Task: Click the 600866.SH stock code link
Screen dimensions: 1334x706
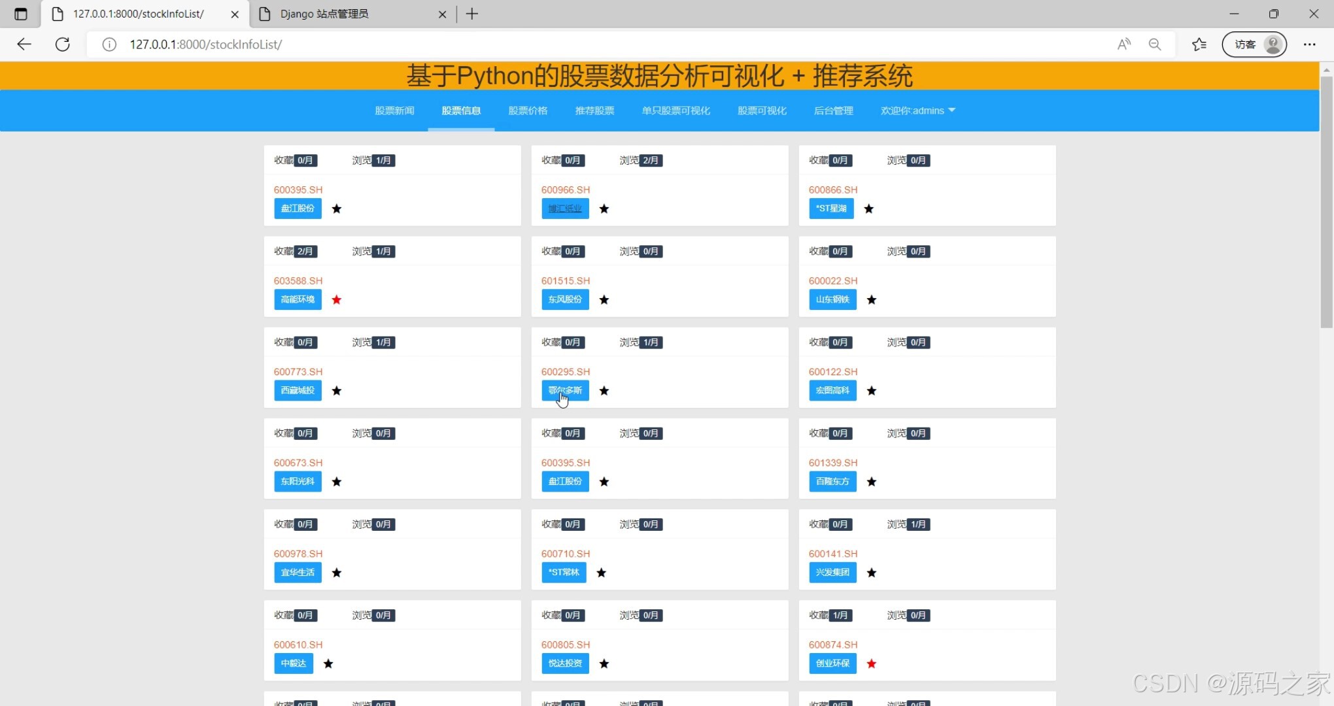Action: point(832,190)
